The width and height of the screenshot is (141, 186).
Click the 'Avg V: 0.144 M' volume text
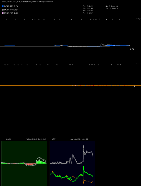[112, 6]
